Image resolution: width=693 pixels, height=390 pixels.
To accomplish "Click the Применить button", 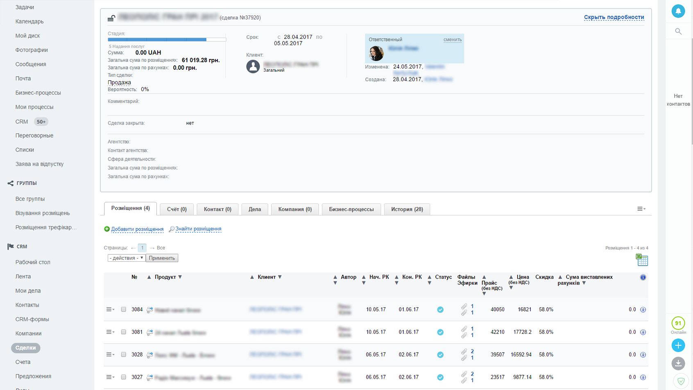I will 162,258.
